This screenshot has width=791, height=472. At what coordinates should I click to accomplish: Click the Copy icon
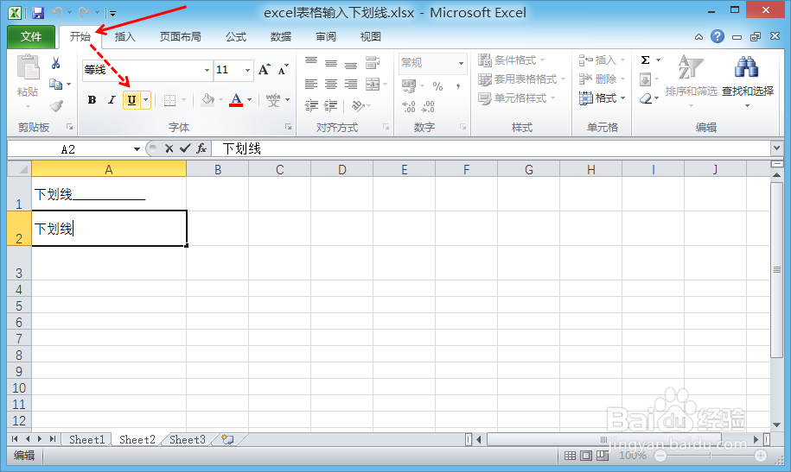click(55, 85)
